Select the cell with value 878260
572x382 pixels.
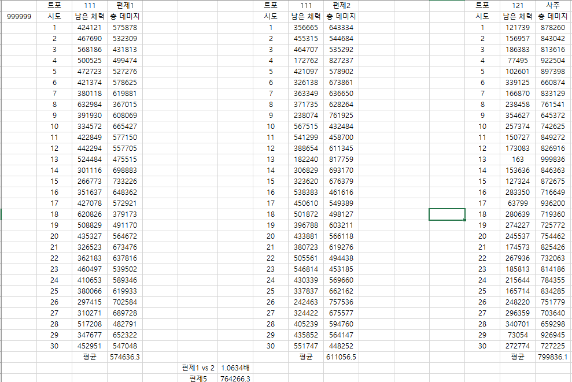[553, 27]
